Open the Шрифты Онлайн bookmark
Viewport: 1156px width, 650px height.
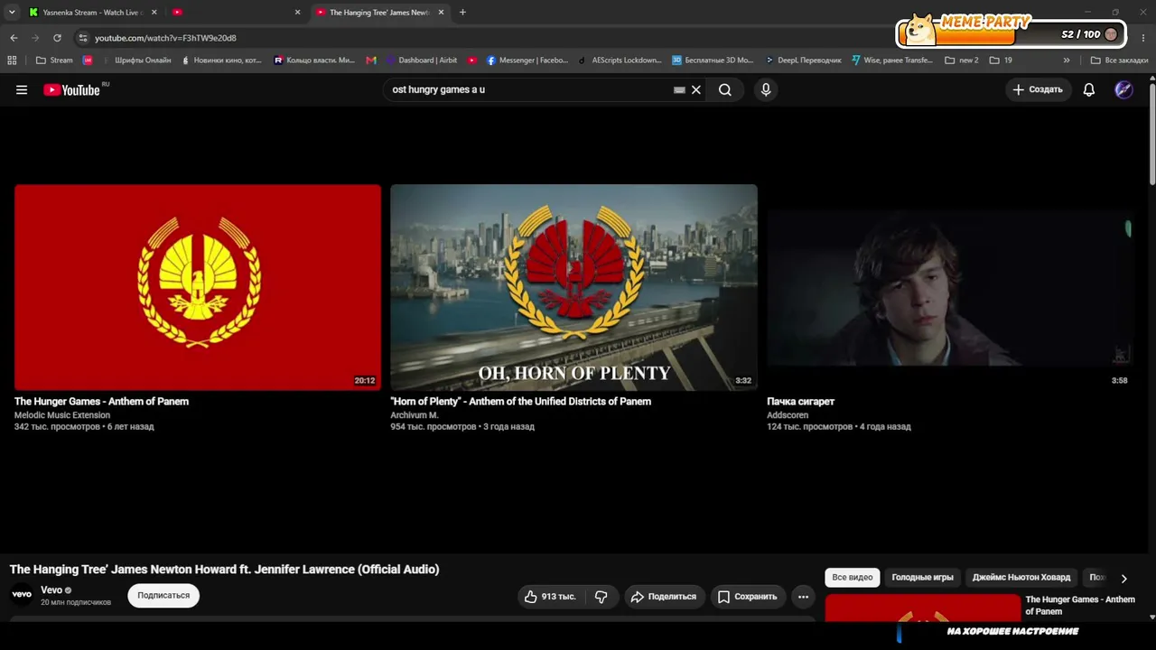click(x=137, y=60)
